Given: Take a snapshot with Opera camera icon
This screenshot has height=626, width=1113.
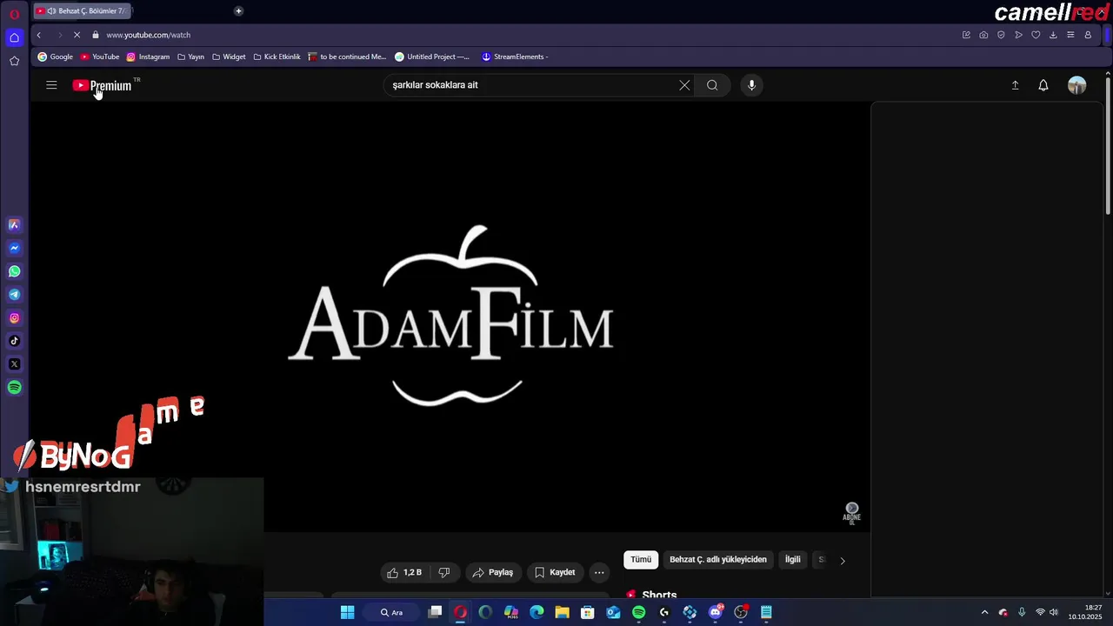Looking at the screenshot, I should click(x=983, y=35).
